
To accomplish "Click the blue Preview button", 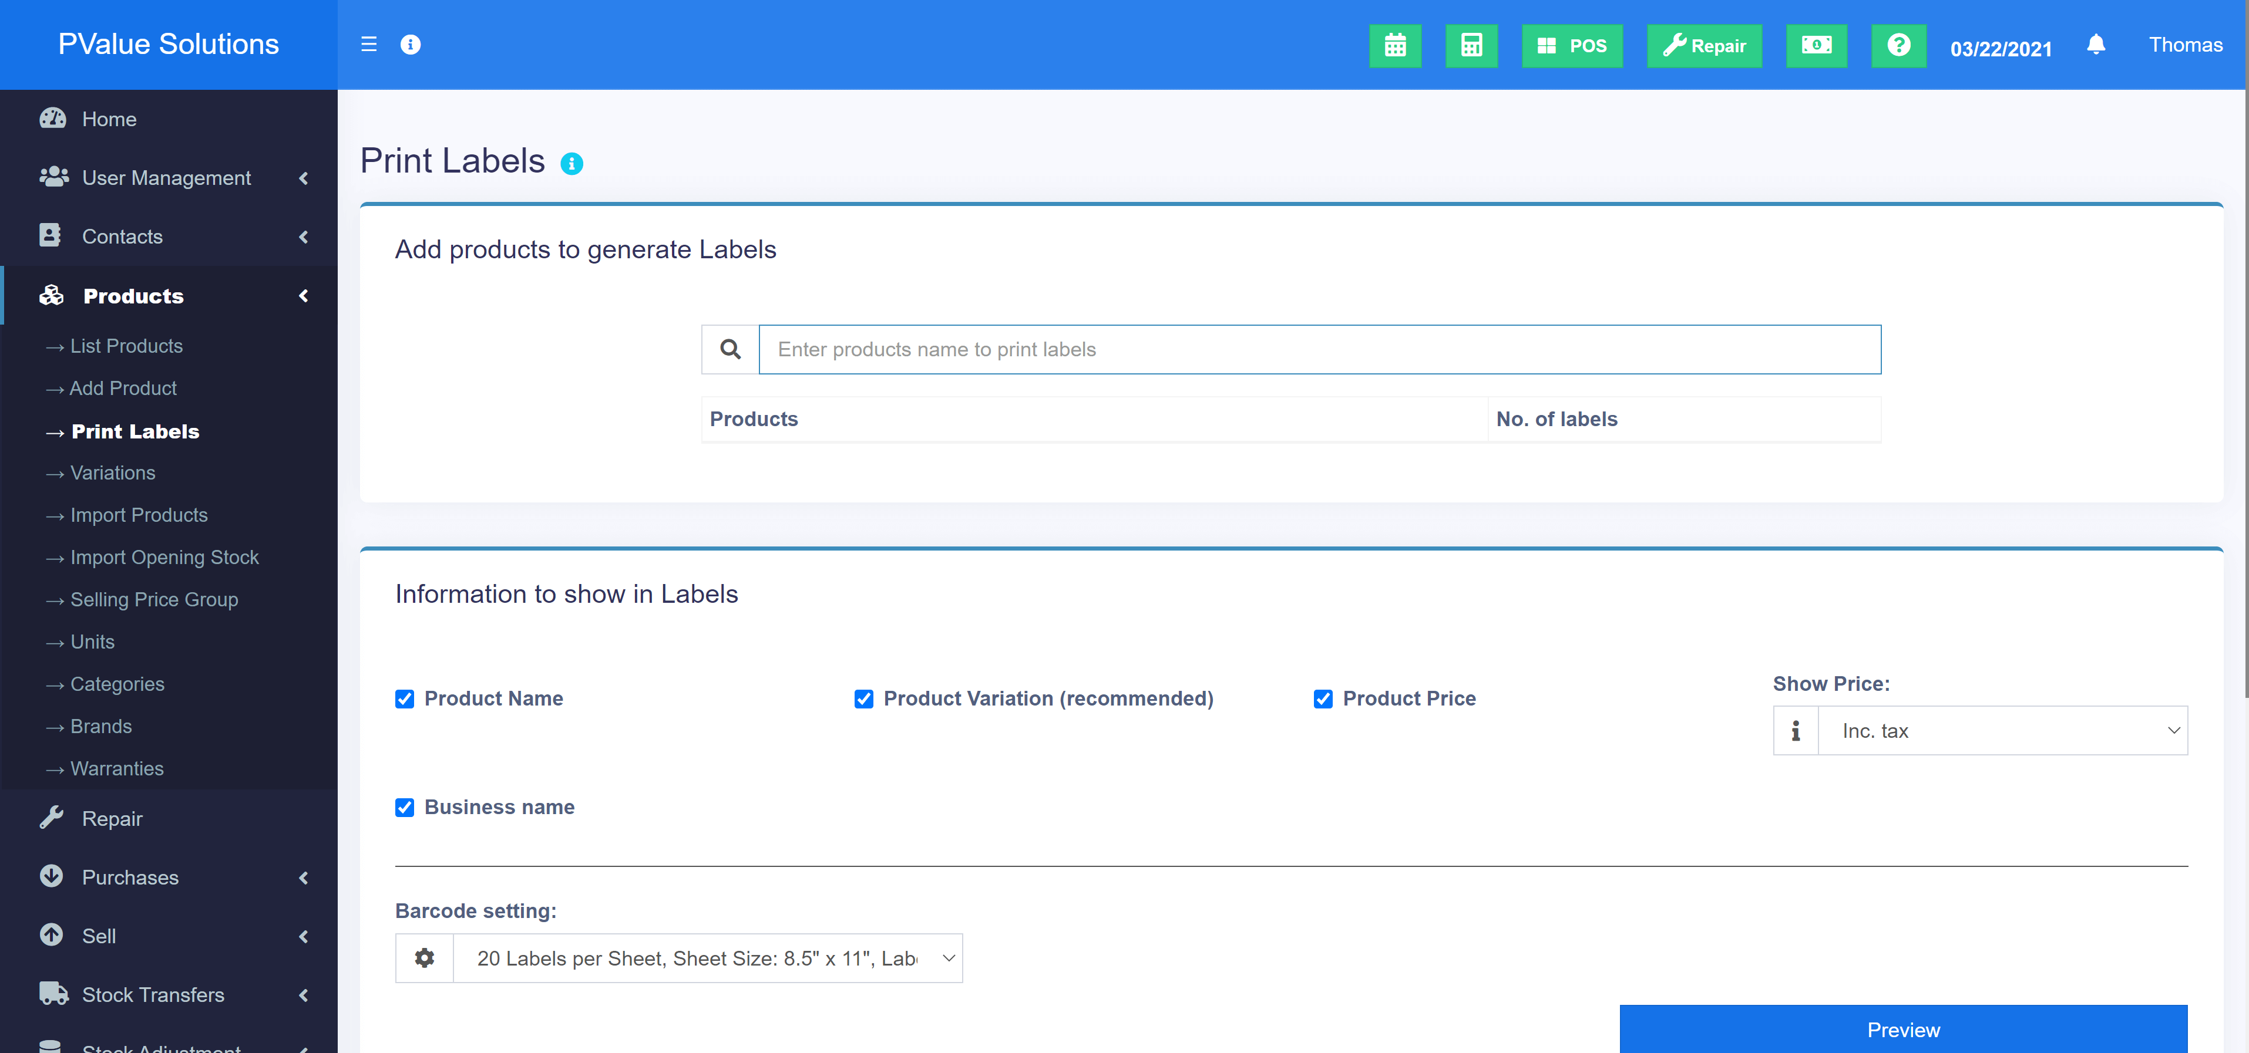I will 1902,1030.
